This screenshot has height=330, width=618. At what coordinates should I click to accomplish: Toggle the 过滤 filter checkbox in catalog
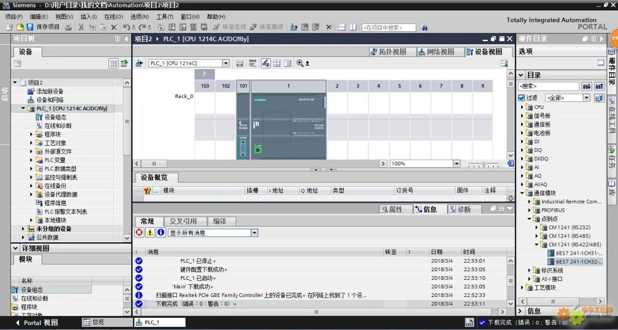(x=522, y=98)
